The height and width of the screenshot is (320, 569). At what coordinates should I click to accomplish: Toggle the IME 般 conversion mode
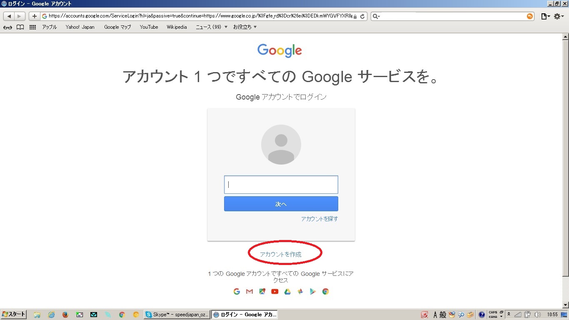[442, 315]
